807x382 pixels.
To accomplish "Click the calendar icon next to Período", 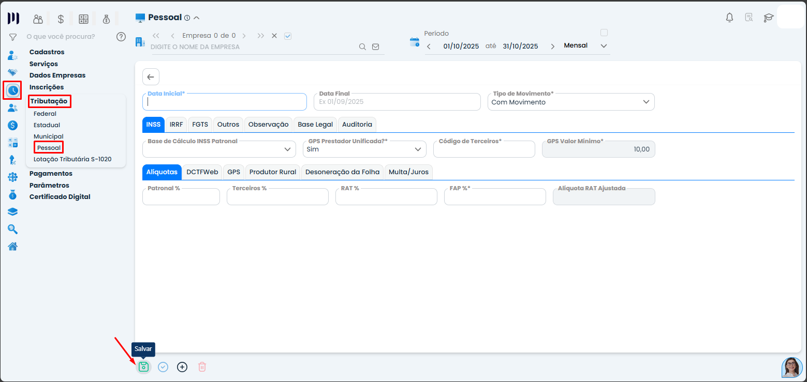I will coord(415,42).
